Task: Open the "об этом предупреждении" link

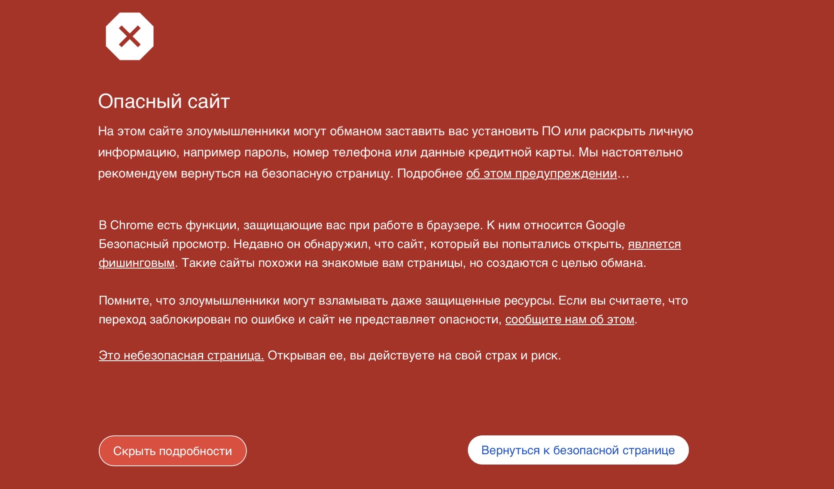Action: point(541,174)
